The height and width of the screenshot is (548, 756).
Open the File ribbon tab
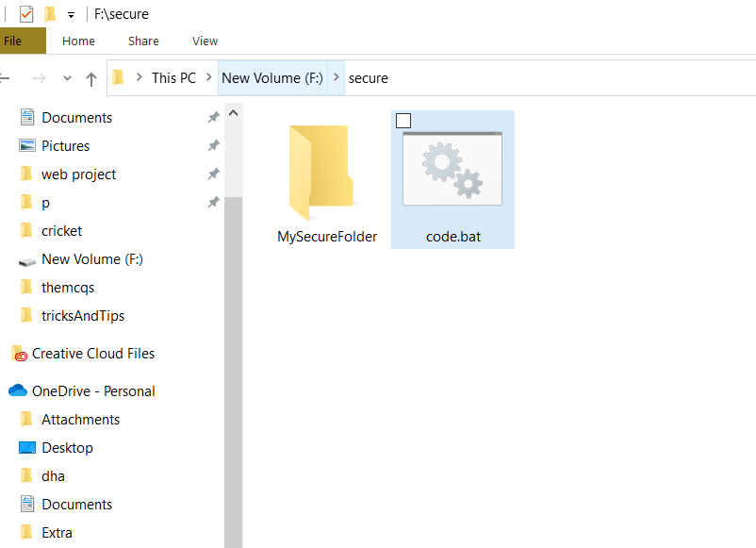click(x=23, y=41)
